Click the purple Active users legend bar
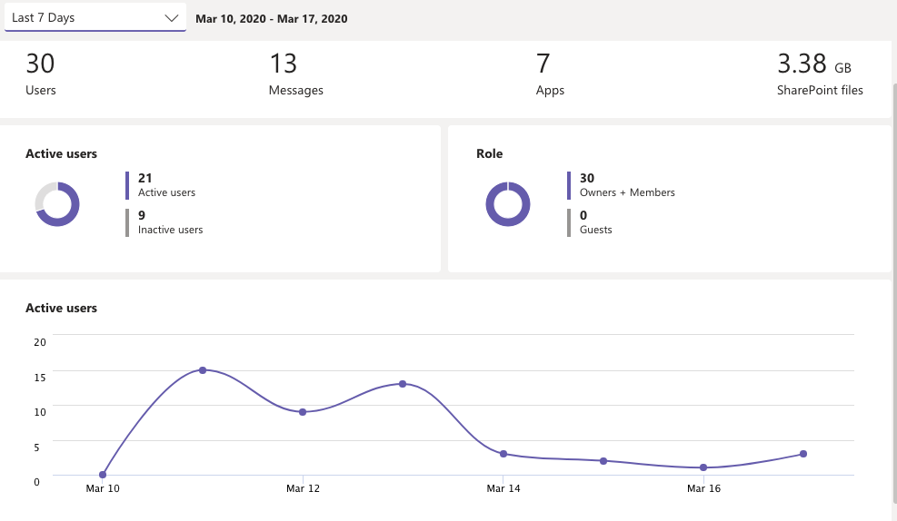Viewport: 897px width, 521px height. tap(128, 185)
